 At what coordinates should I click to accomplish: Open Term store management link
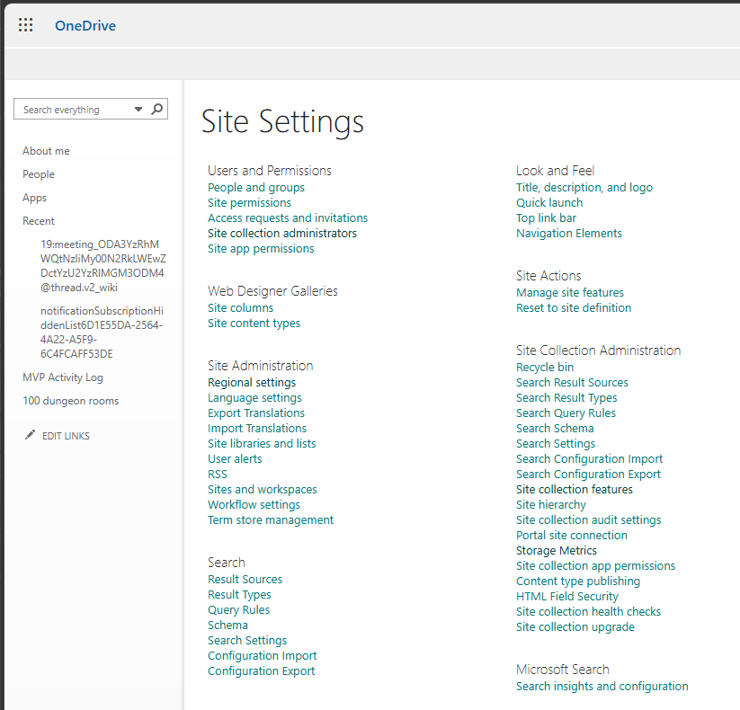point(271,519)
